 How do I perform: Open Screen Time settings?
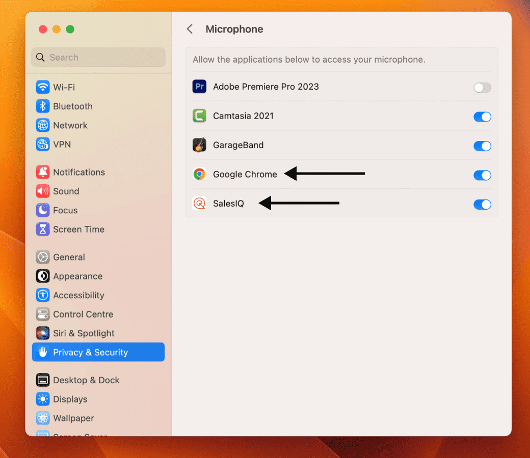98,230
